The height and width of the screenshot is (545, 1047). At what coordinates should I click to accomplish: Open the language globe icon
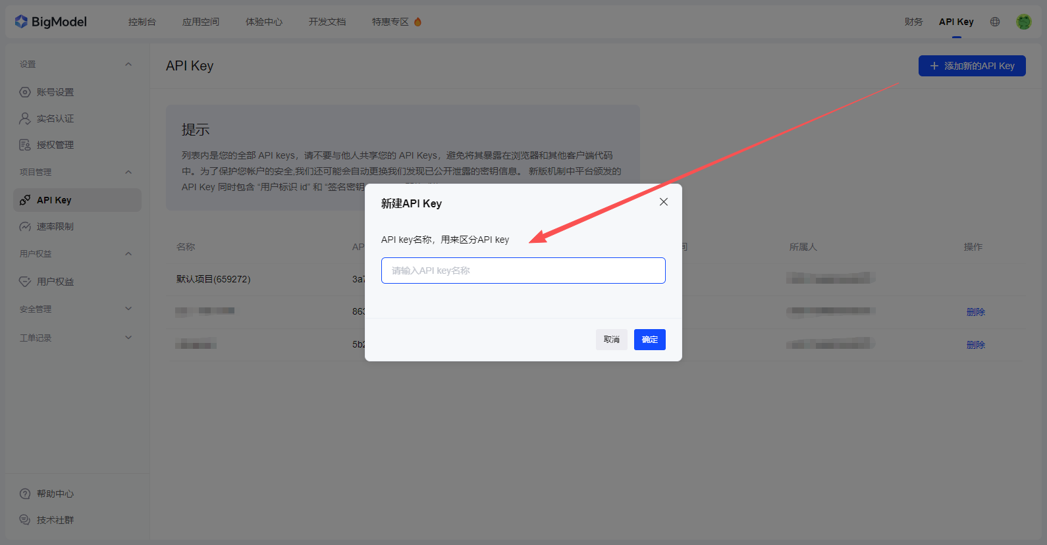(995, 22)
